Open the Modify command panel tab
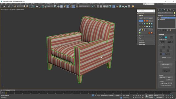This screenshot has height=99, width=176. coord(161,10)
